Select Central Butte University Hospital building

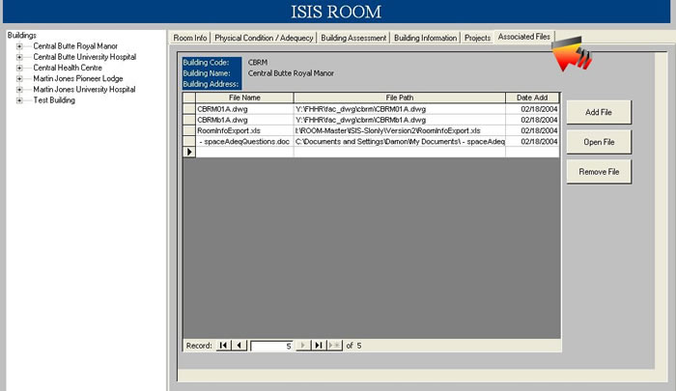point(85,57)
